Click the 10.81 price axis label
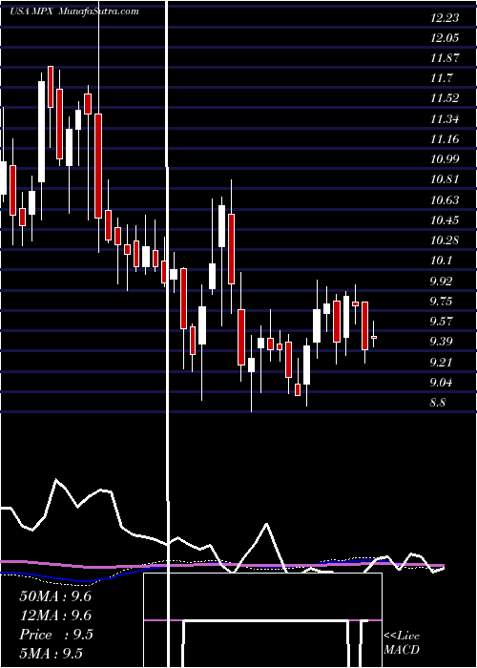Viewport: 477px width, 668px height. coord(445,179)
